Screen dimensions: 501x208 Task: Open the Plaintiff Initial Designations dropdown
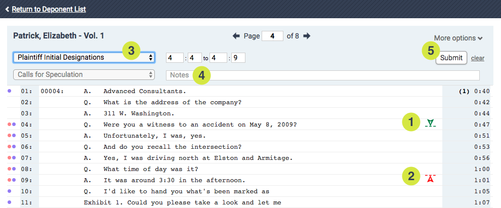(x=84, y=57)
